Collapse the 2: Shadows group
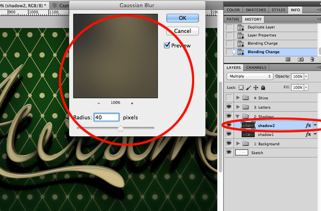Screen dimensions: 321x211 tap(238, 116)
